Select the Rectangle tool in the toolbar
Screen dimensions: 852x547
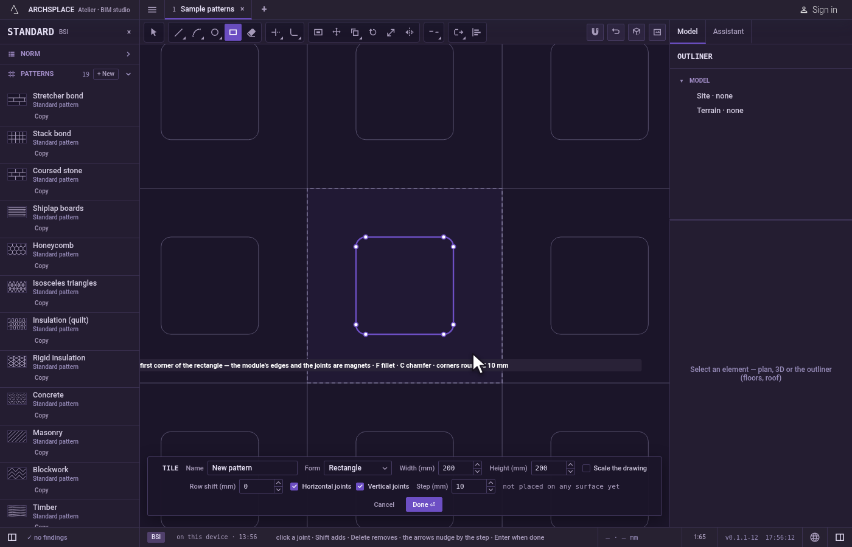click(x=233, y=32)
